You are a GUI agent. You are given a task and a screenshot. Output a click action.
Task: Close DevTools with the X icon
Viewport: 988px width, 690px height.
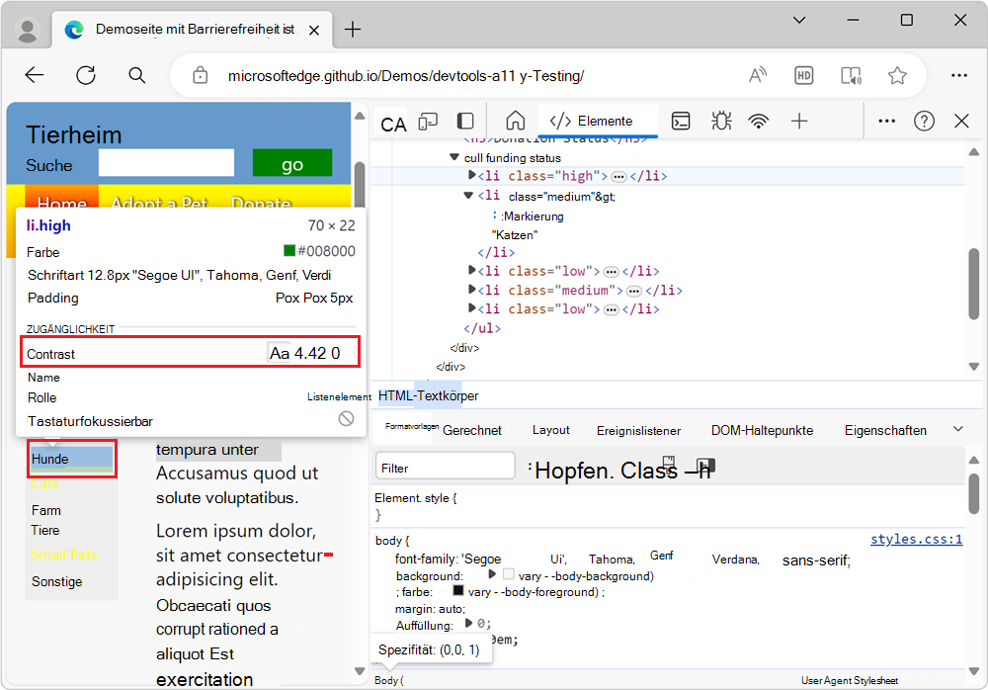(961, 122)
